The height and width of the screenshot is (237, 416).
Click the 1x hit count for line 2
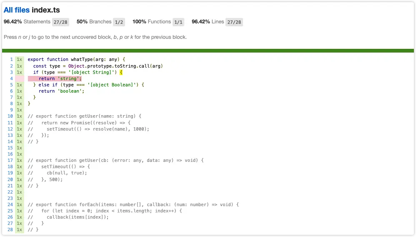click(x=20, y=66)
